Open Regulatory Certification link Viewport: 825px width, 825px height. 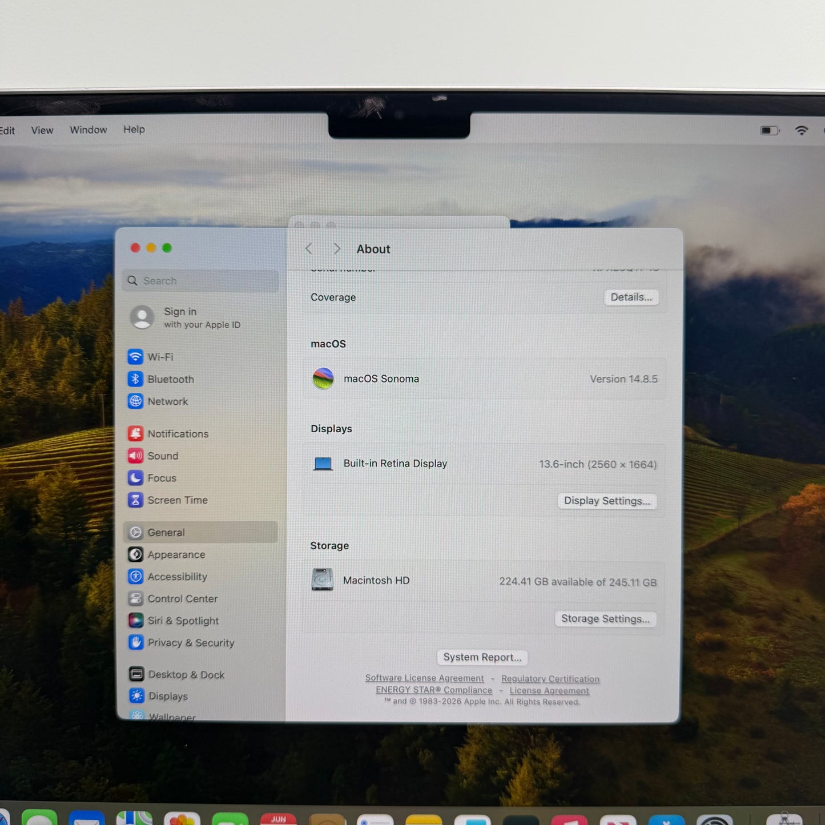click(550, 679)
